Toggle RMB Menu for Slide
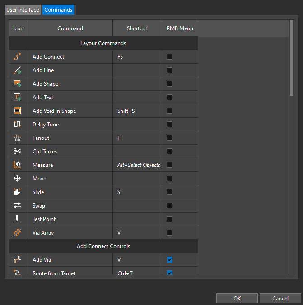 [169, 192]
